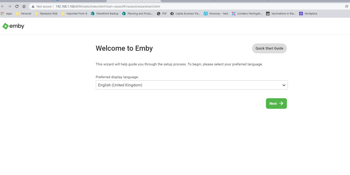
Task: Click the Welcome to Emby heading
Action: pyautogui.click(x=124, y=48)
